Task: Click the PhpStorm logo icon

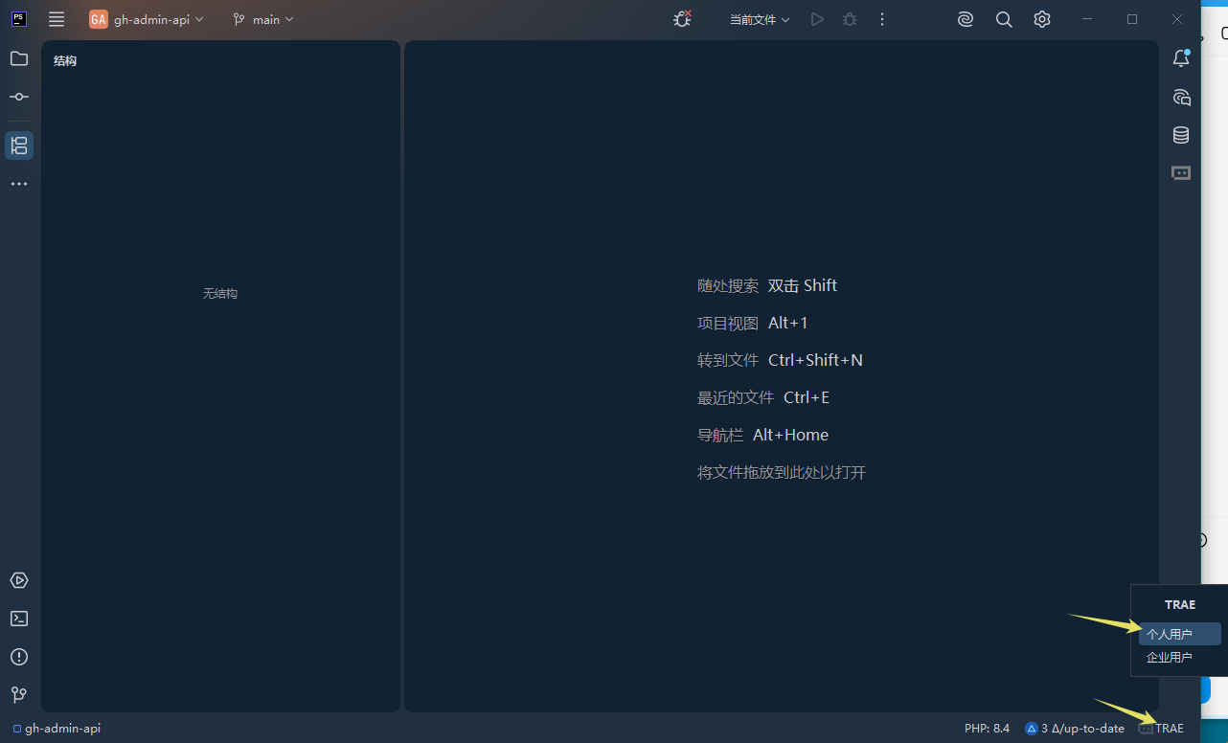Action: pos(19,19)
